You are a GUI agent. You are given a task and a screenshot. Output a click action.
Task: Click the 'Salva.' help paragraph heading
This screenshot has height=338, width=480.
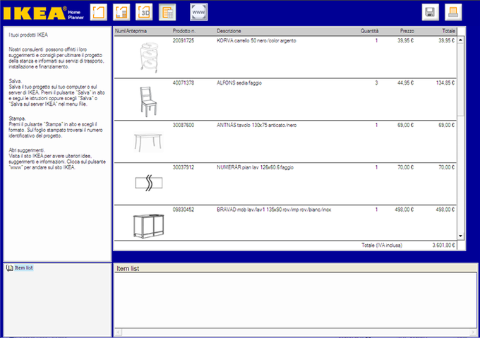pos(15,81)
